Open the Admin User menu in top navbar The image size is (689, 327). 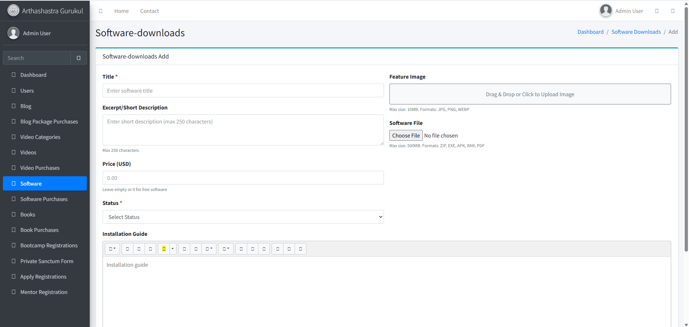tap(622, 11)
